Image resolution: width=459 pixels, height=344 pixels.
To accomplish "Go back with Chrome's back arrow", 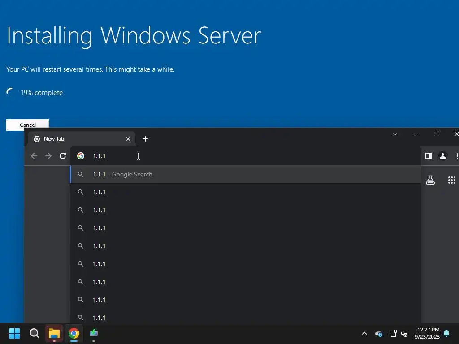I will click(34, 156).
